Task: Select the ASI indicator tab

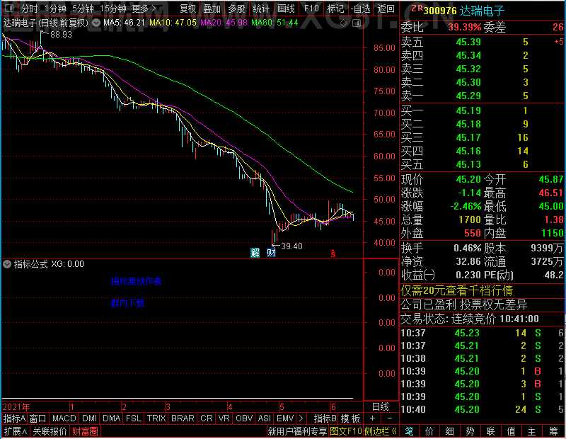Action: [x=264, y=418]
